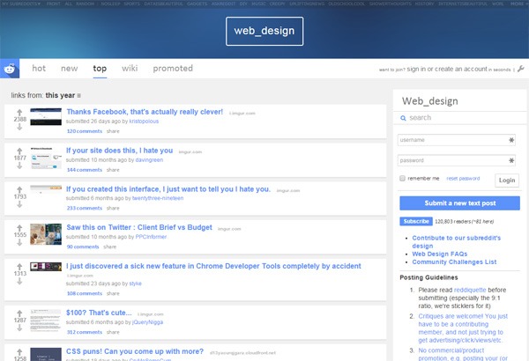Click the web_design header title box
This screenshot has height=361, width=529.
[264, 31]
